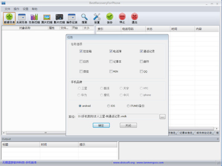Click the 大小 column header
The image size is (222, 166).
(x=88, y=28)
